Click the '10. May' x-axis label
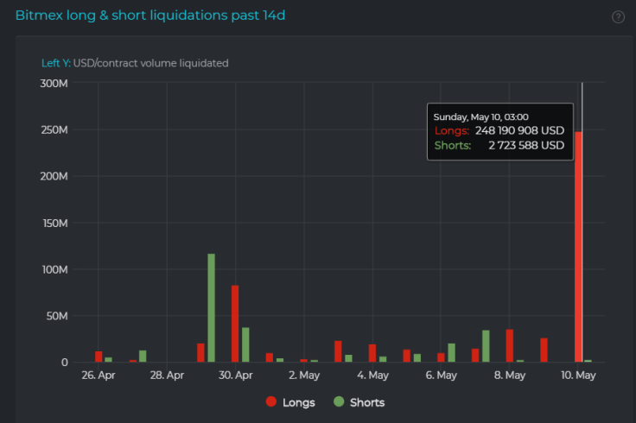Screen dimensions: 636x423 tap(578, 376)
